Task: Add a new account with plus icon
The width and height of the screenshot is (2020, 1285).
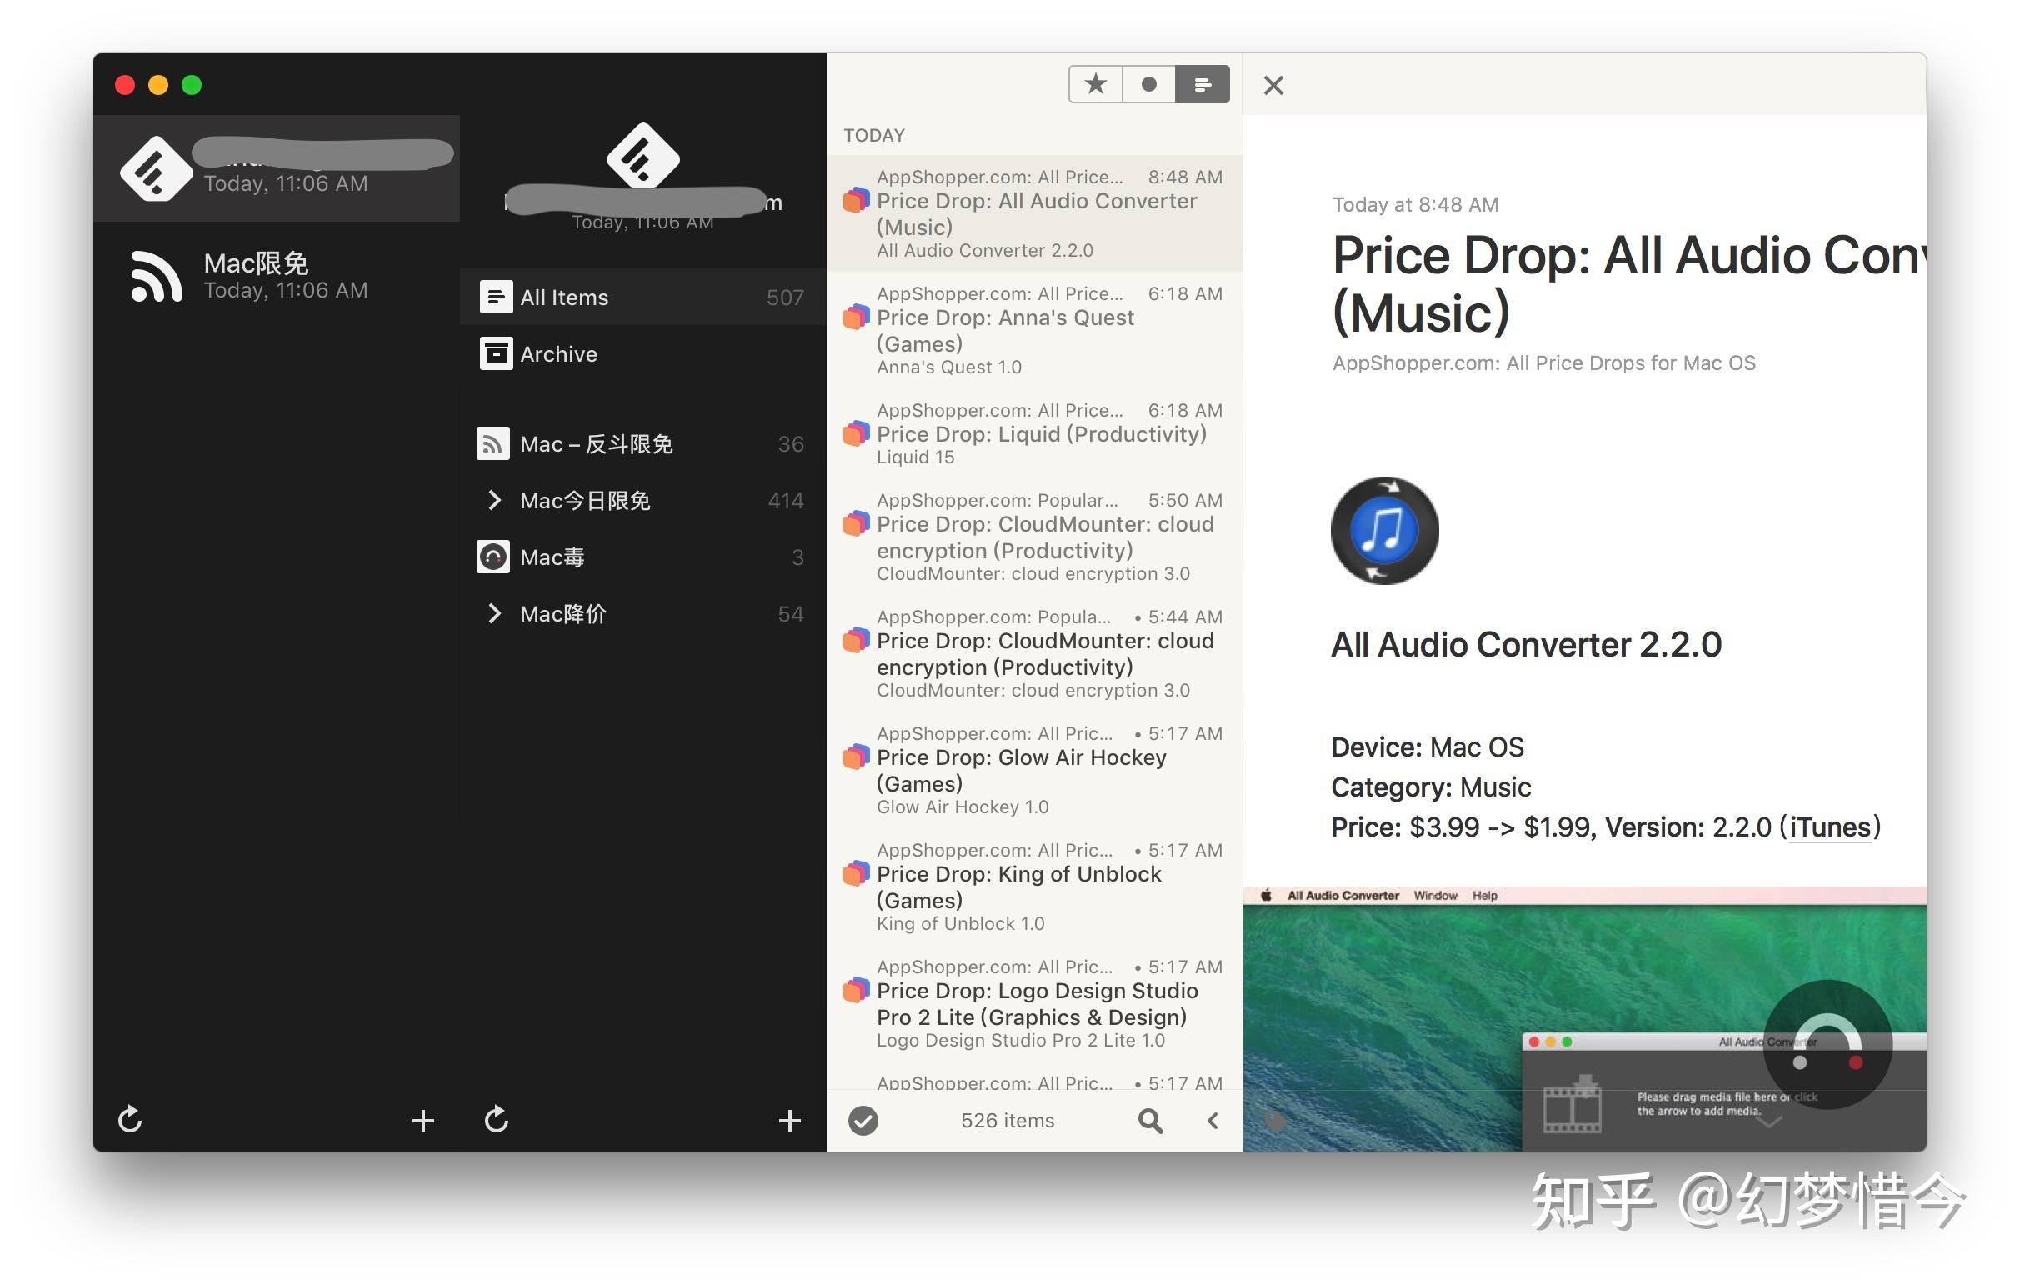Action: pyautogui.click(x=422, y=1121)
